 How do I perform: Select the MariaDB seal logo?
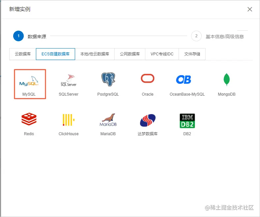pos(108,120)
